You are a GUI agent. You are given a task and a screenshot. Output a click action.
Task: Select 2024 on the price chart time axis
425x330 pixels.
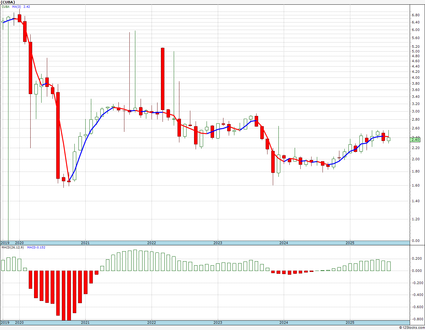pyautogui.click(x=284, y=243)
